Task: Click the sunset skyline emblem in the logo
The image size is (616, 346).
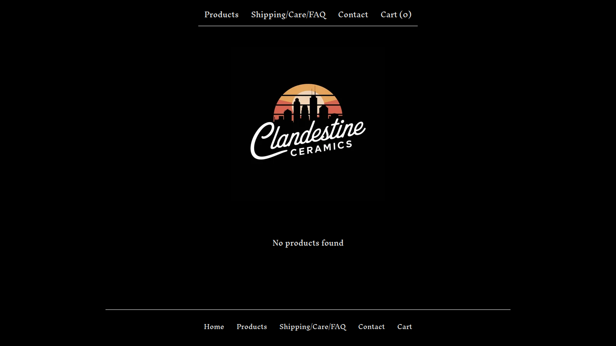Action: click(x=308, y=102)
